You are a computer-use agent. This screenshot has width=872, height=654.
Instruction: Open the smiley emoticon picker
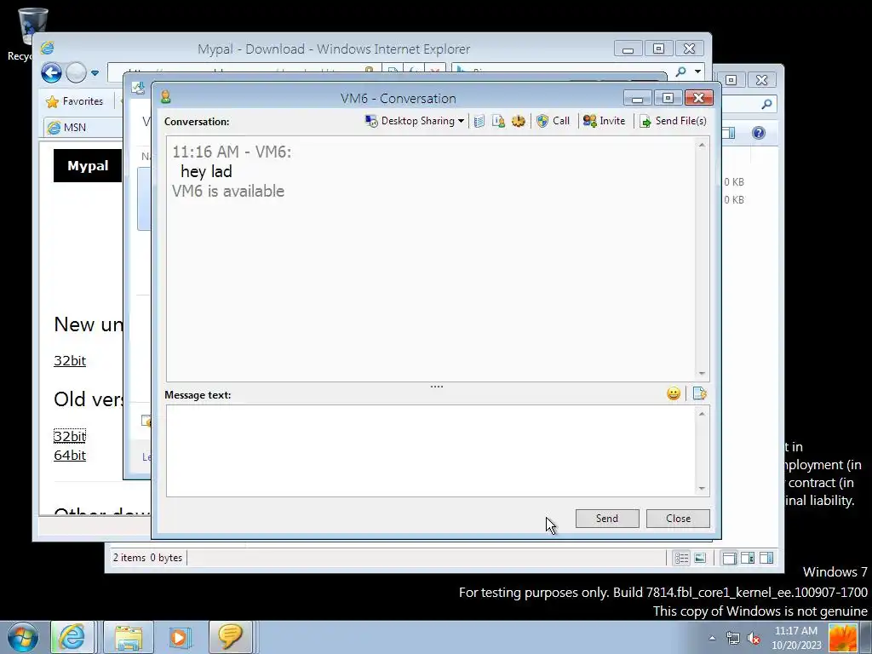point(674,393)
